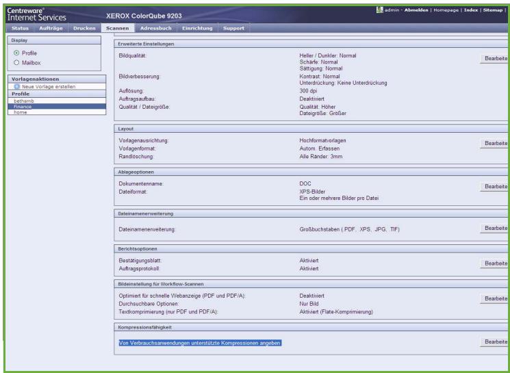Screen dimensions: 510x373
Task: Click Bearbeiten in the Kompressionsfähigkeit section
Action: point(494,342)
